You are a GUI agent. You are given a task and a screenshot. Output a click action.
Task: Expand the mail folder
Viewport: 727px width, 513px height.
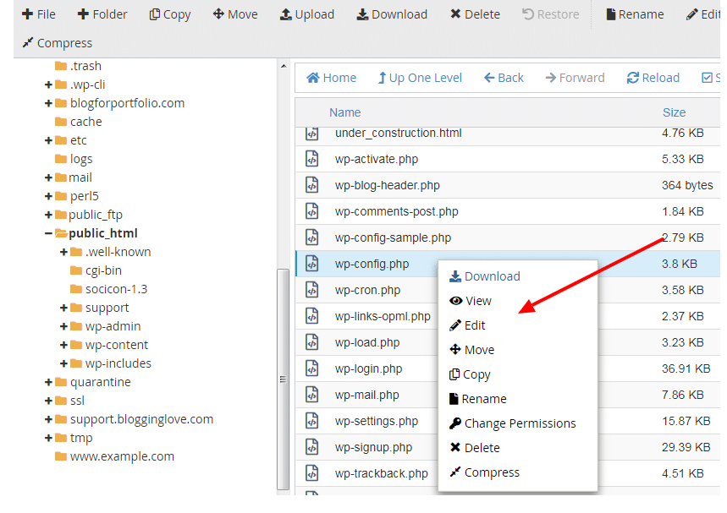48,177
